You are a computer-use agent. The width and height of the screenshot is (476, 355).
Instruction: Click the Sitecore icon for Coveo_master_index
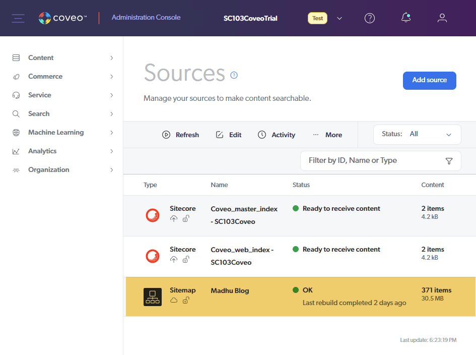(x=153, y=215)
